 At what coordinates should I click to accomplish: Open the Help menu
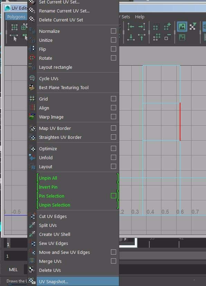pyautogui.click(x=140, y=17)
